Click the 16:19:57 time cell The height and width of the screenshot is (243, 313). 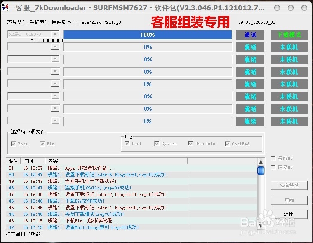pyautogui.click(x=33, y=168)
